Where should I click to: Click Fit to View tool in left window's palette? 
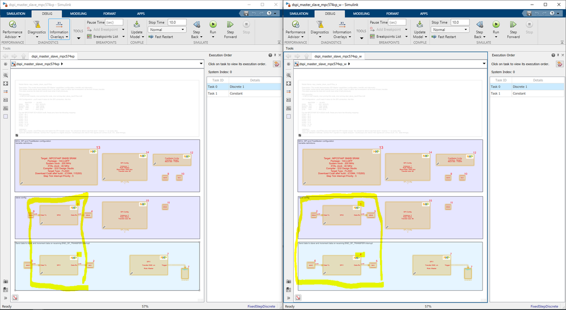coord(6,83)
